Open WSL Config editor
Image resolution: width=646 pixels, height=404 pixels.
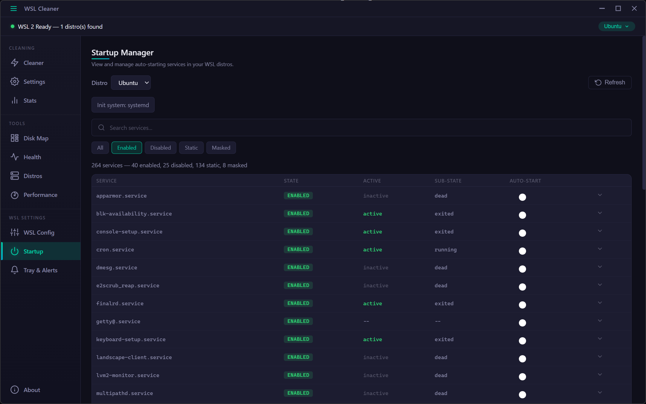point(39,232)
